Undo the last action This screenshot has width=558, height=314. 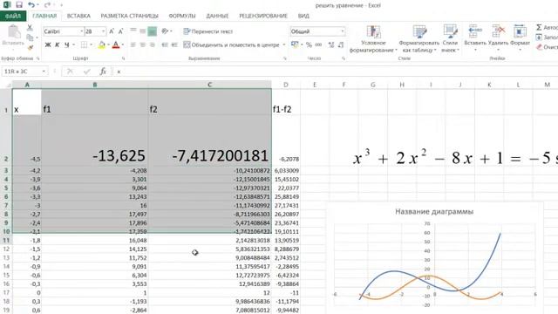pos(31,4)
